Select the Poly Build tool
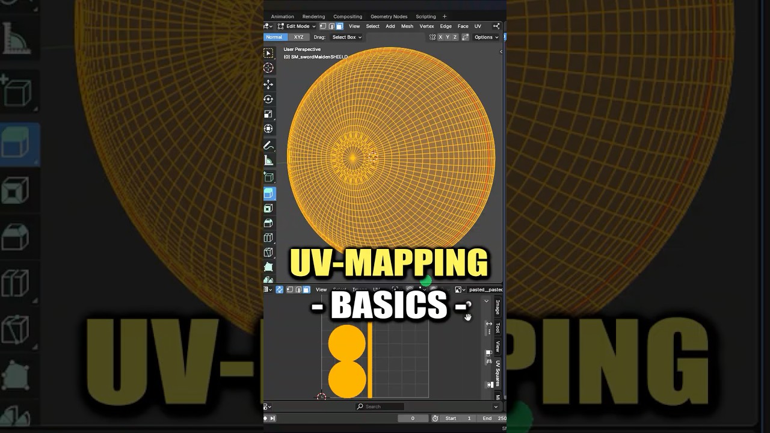The height and width of the screenshot is (433, 770). click(x=269, y=267)
